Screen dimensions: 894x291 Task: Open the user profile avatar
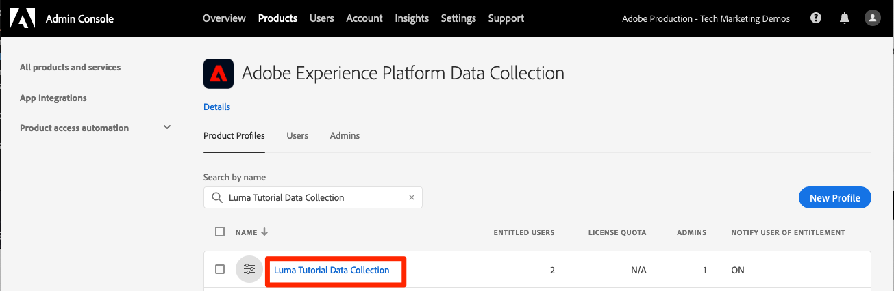872,18
